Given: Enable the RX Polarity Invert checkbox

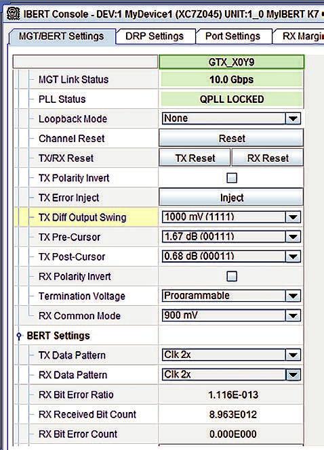Looking at the screenshot, I should click(232, 276).
